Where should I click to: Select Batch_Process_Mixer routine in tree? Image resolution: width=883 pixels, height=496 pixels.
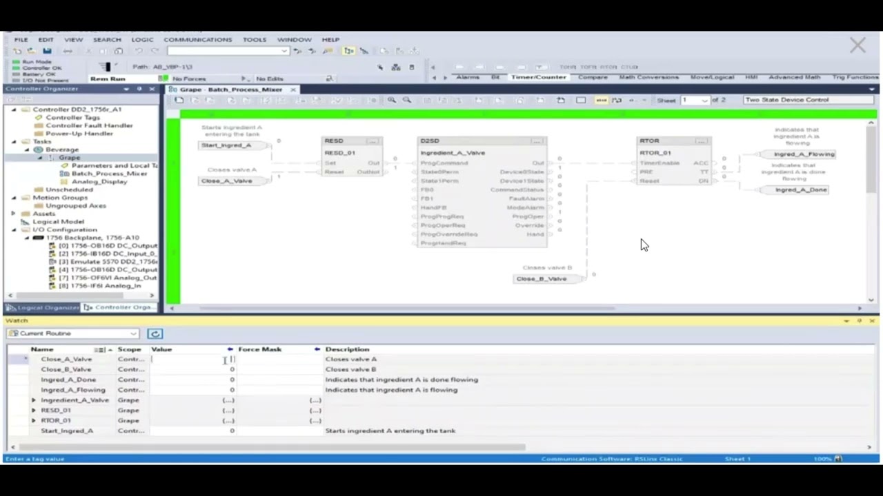point(109,174)
